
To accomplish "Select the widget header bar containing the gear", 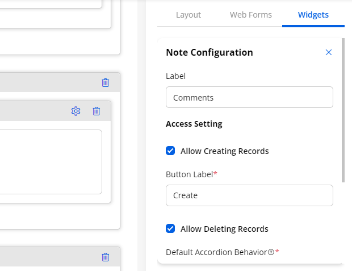I will (x=34, y=111).
